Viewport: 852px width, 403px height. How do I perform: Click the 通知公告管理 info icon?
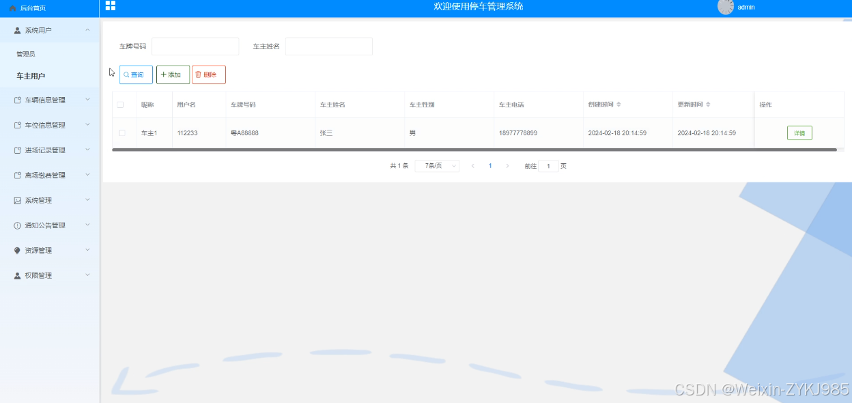tap(18, 225)
